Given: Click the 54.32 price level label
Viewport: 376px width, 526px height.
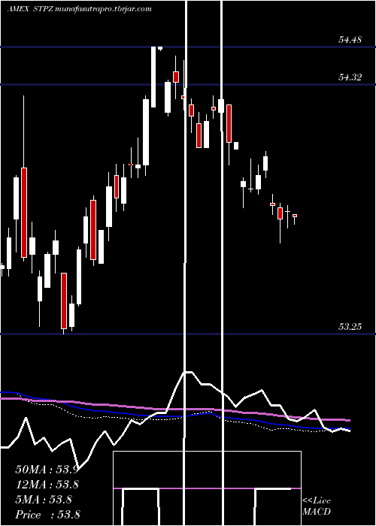Looking at the screenshot, I should [350, 77].
